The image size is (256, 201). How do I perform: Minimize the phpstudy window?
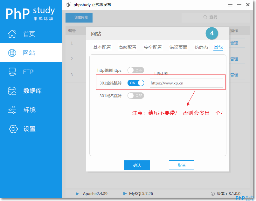[x=239, y=5]
